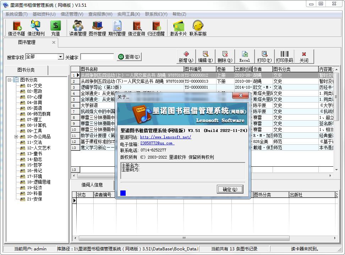The width and height of the screenshot is (345, 255).
Task: Click the lower grid horizontal scrollbar
Action: pyautogui.click(x=184, y=238)
